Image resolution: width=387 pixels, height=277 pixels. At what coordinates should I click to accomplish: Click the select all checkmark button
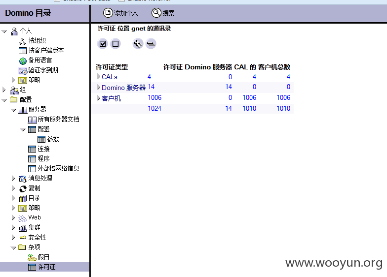click(103, 44)
